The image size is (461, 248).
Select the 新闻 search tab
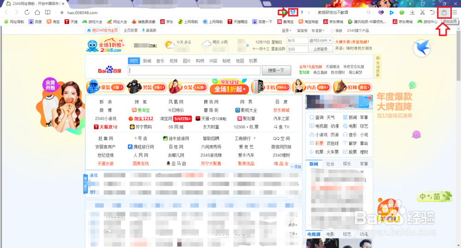pyautogui.click(x=147, y=61)
